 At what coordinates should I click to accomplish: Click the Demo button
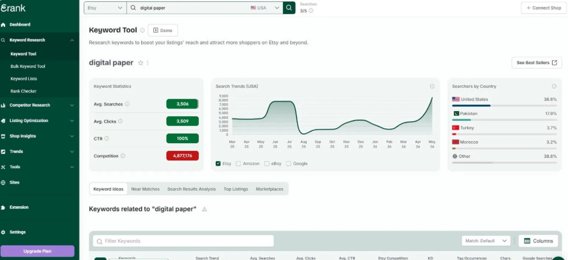click(x=162, y=30)
